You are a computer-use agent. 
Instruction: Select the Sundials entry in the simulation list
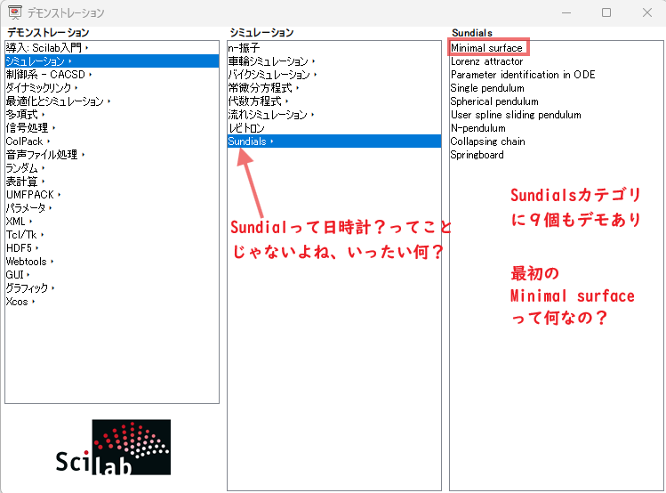[x=334, y=141]
